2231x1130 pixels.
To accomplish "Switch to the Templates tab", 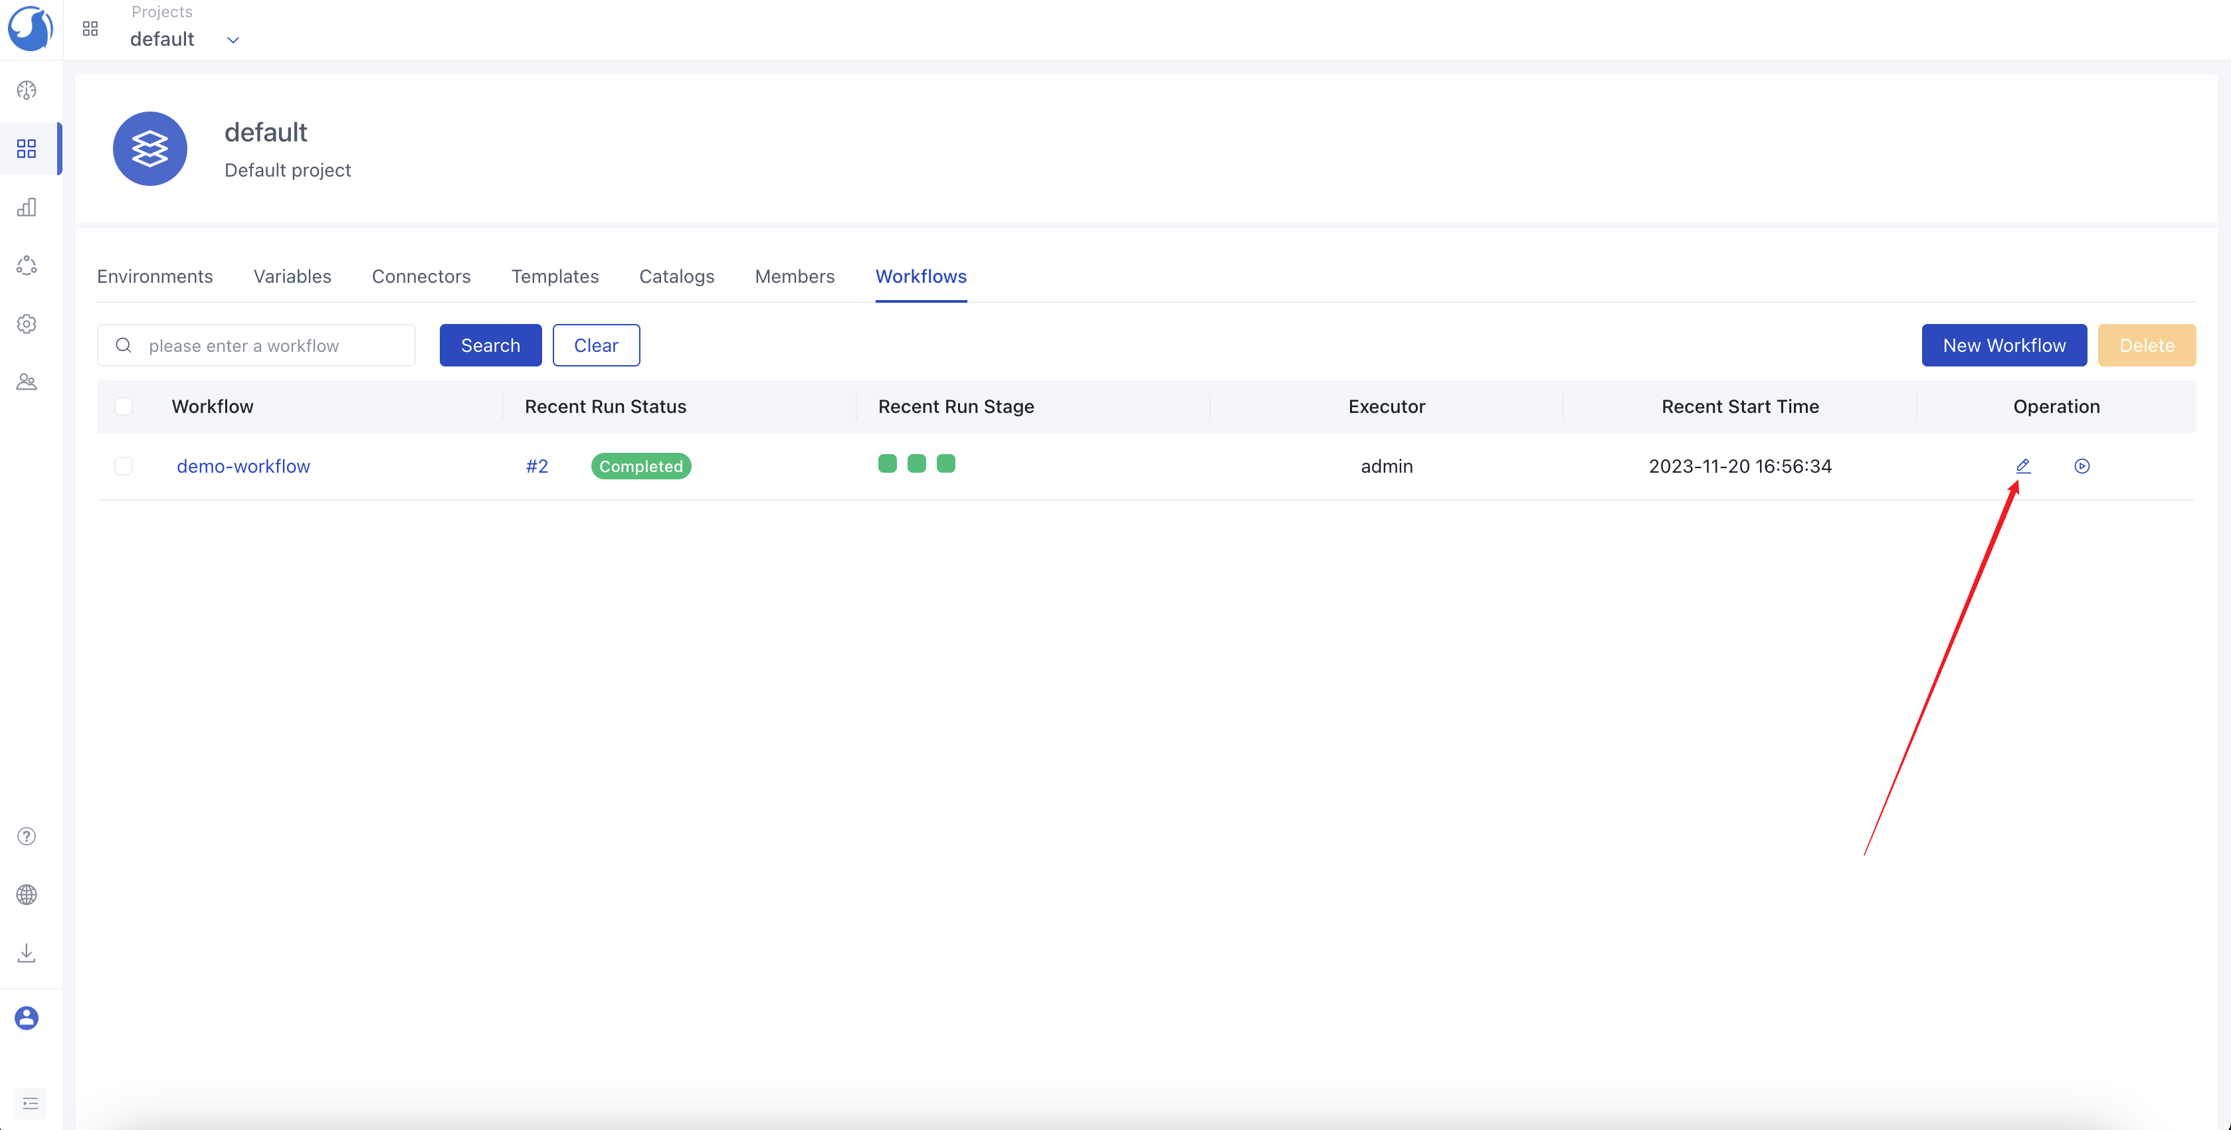I will click(x=555, y=276).
